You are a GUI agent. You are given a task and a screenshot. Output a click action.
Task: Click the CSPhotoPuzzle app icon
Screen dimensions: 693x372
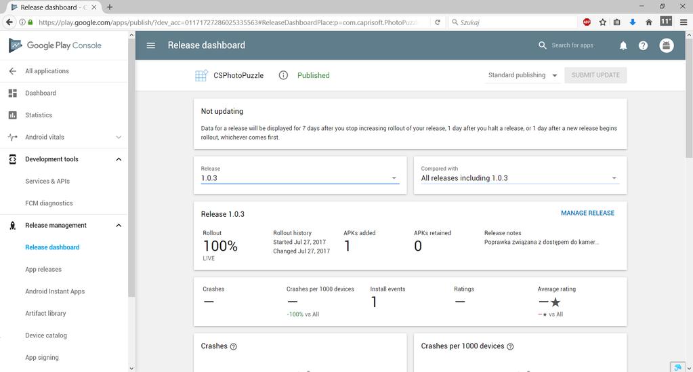[x=201, y=75]
